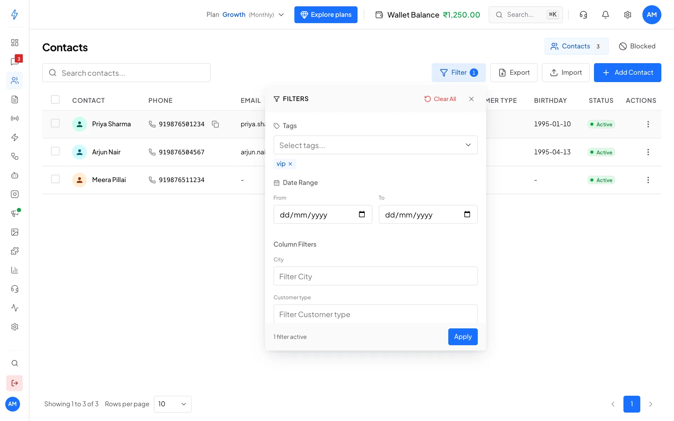Click the Import button

(566, 73)
